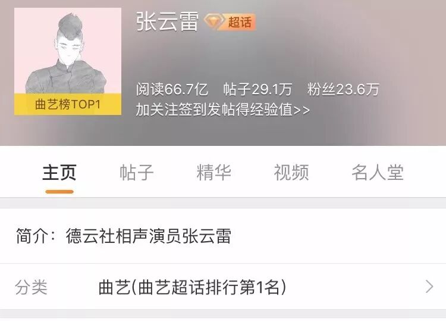Open 加关注签到发帖得经验值 link
446x321 pixels.
tap(223, 110)
